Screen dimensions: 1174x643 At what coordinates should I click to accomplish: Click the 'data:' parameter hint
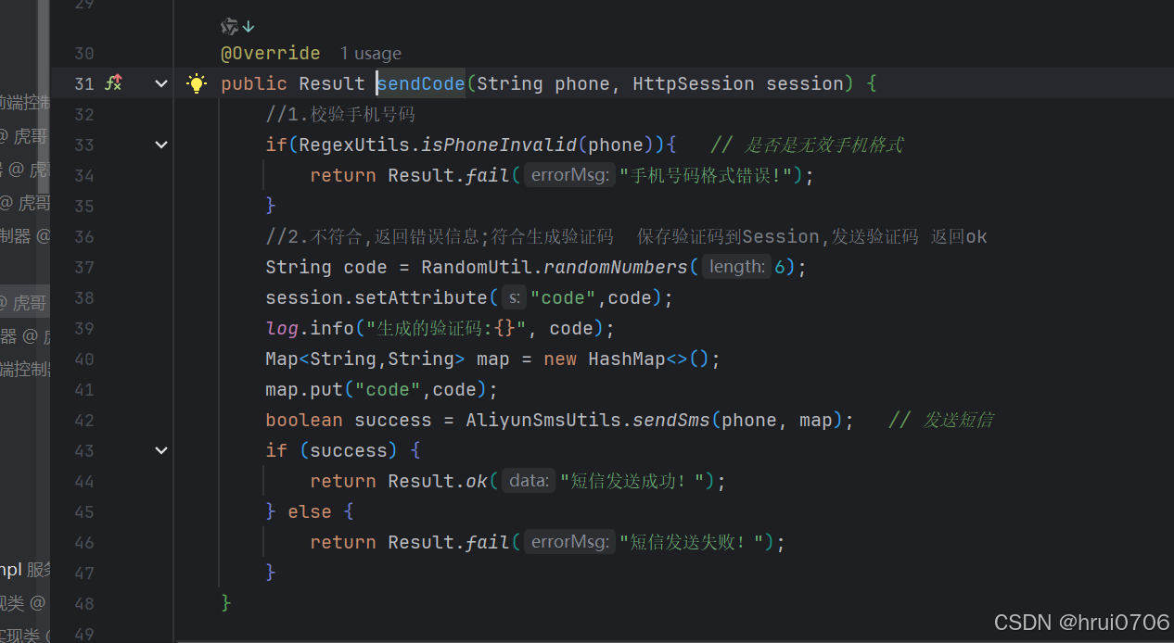(x=529, y=481)
